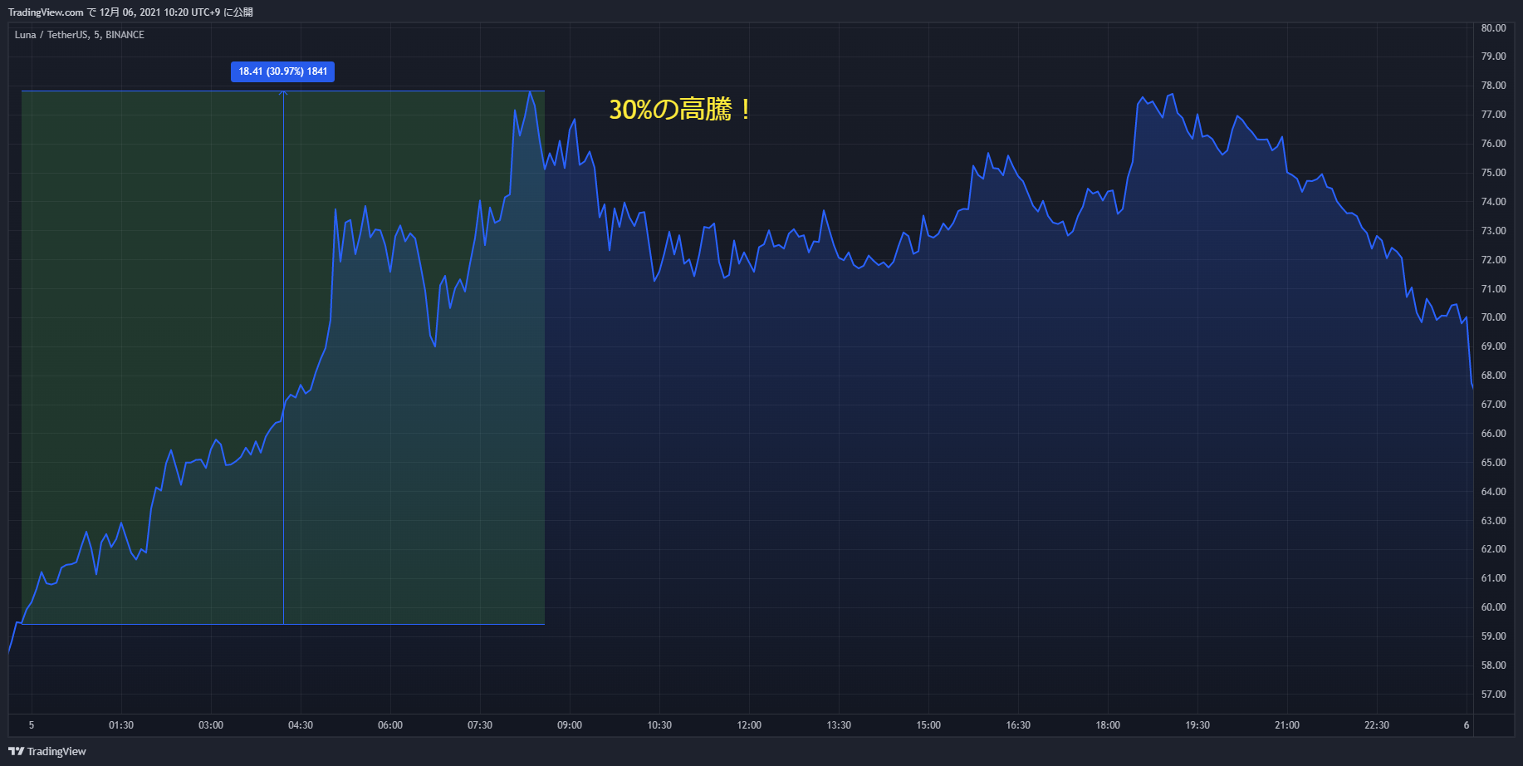Click the 80.00 price axis label

coord(1493,28)
